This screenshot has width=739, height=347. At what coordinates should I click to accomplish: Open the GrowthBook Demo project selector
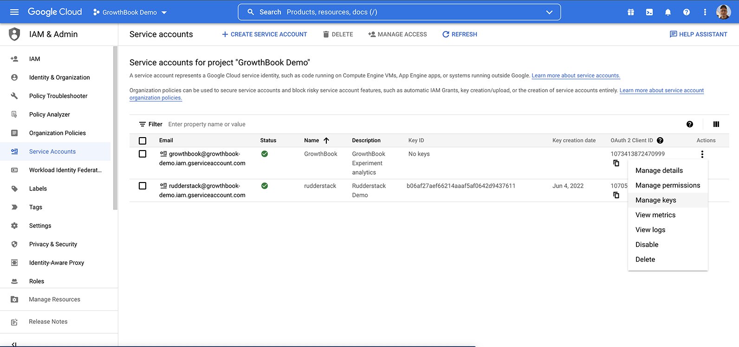[130, 13]
